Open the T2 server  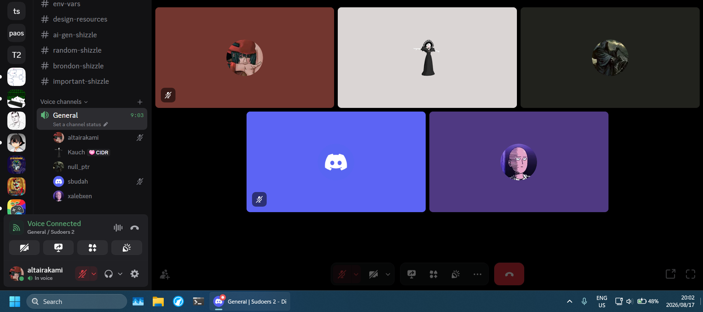[x=16, y=55]
